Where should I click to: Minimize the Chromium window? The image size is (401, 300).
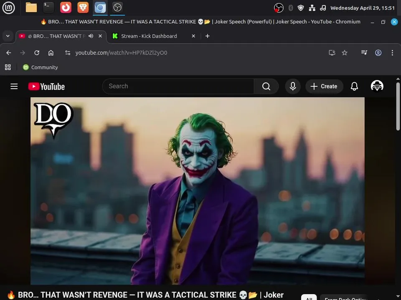click(x=372, y=22)
